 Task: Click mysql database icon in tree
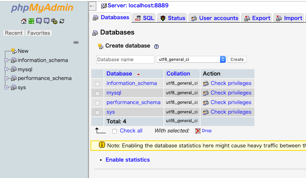(14, 69)
